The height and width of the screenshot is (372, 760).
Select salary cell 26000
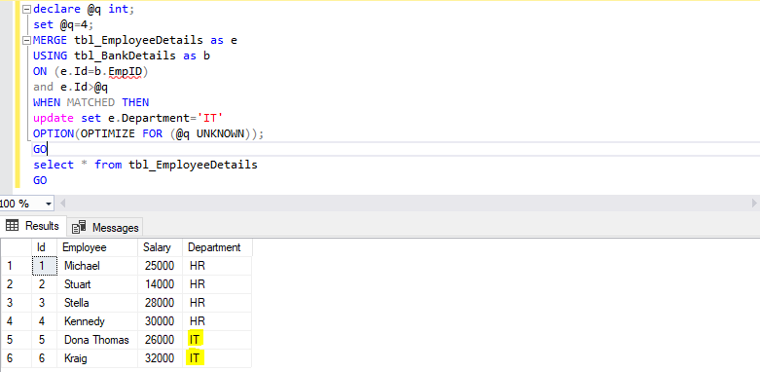pyautogui.click(x=160, y=340)
